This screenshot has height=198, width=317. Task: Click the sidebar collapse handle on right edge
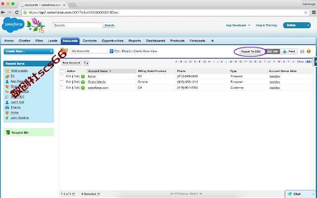tap(316, 61)
